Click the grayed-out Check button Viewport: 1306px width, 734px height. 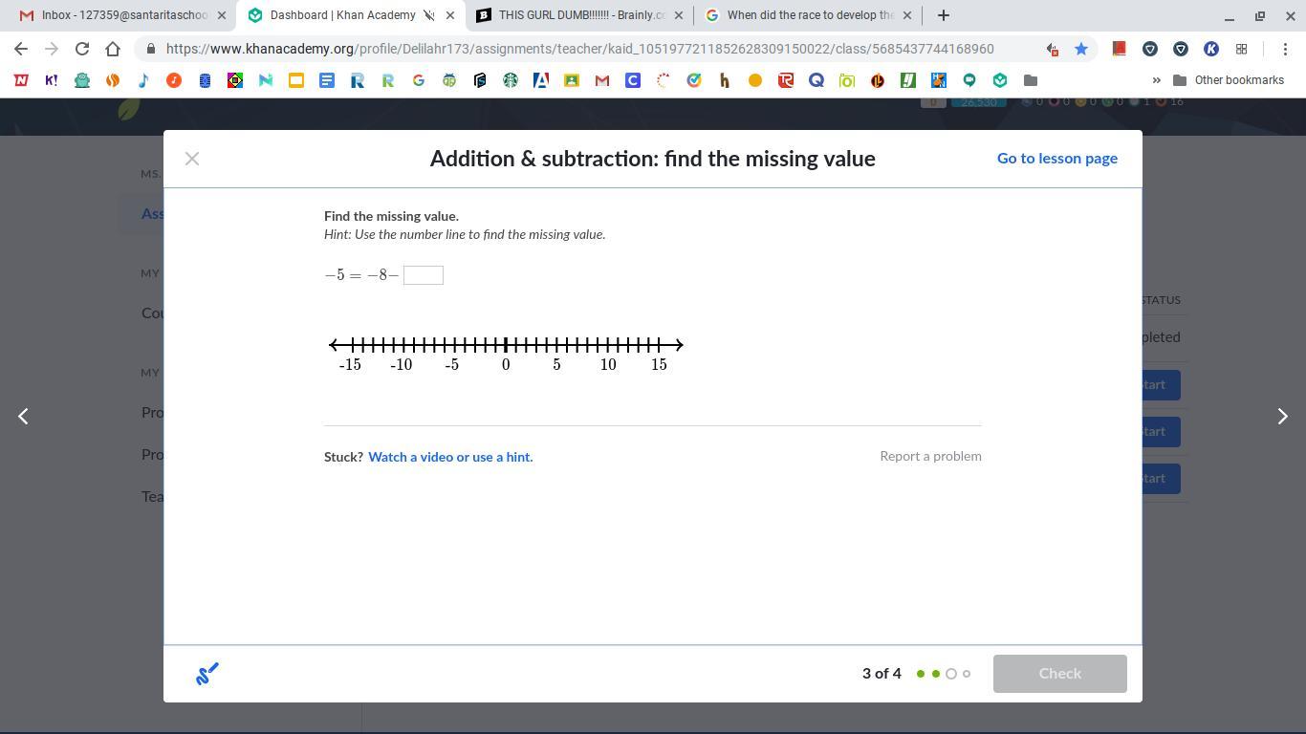pos(1060,674)
